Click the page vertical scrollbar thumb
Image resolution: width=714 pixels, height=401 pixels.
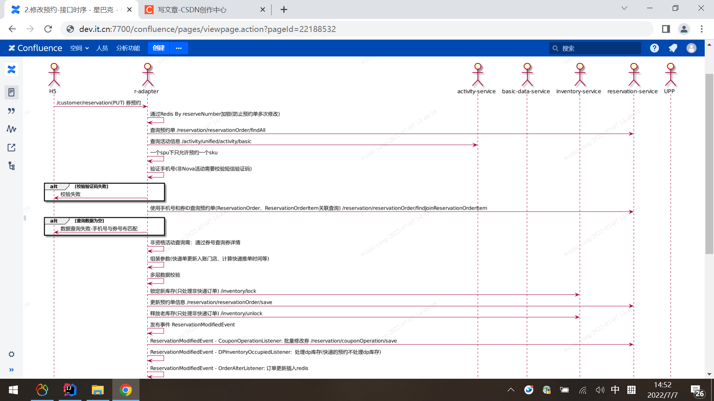click(709, 163)
